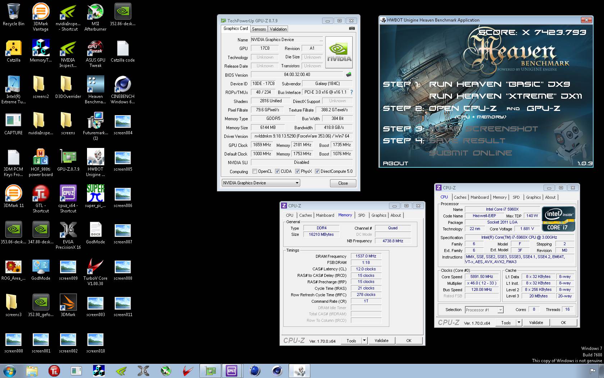
Task: Open Graphics tab in right CPU-Z window
Action: pos(533,197)
